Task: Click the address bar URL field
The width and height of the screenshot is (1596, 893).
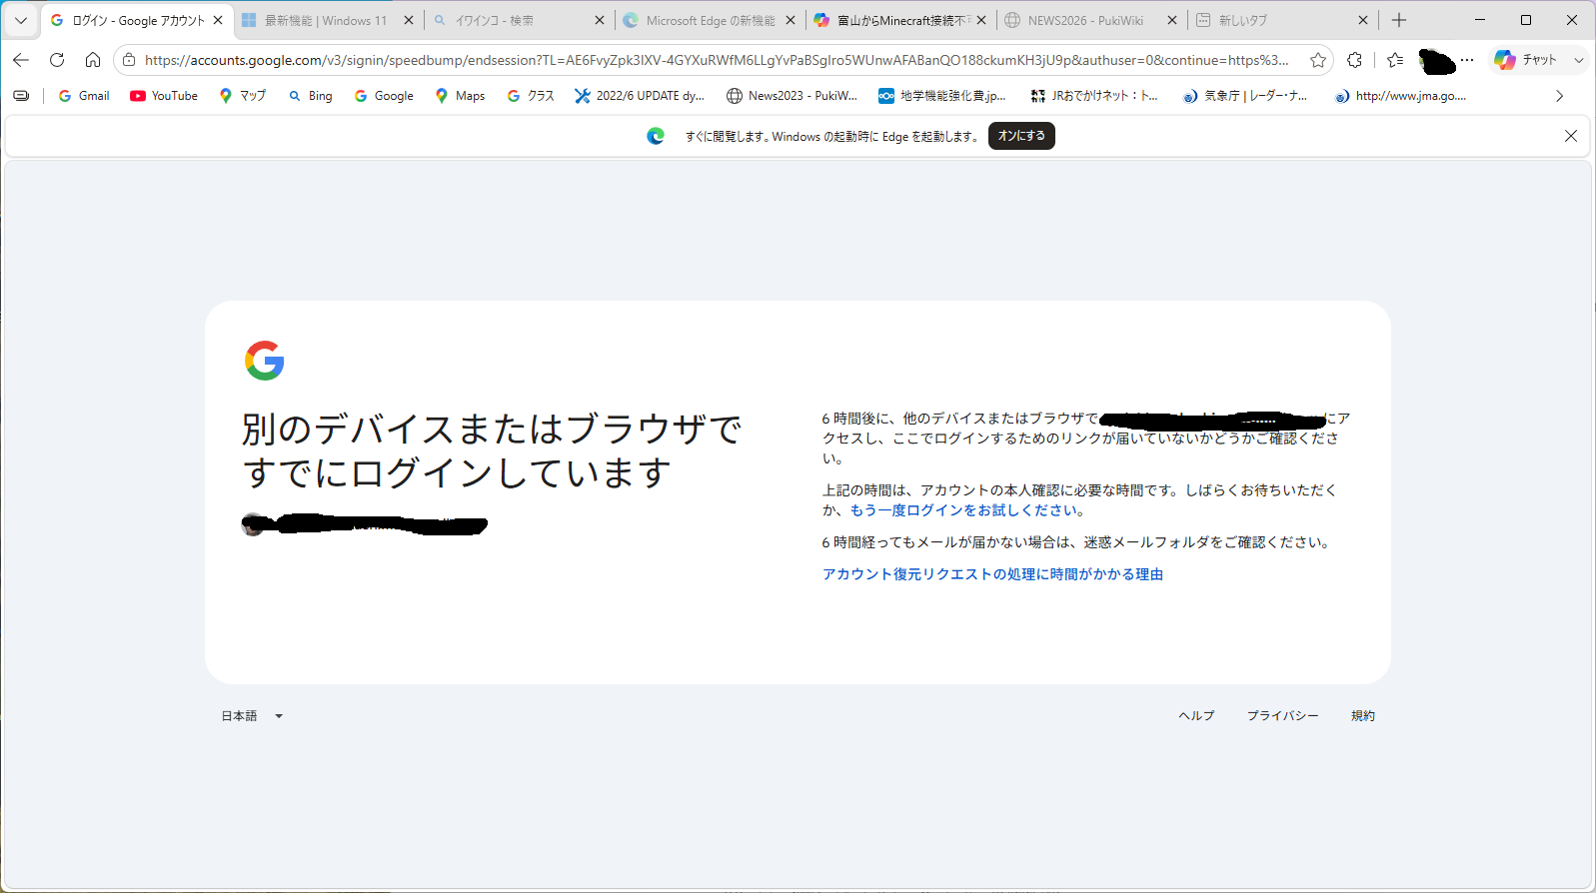Action: (x=717, y=60)
